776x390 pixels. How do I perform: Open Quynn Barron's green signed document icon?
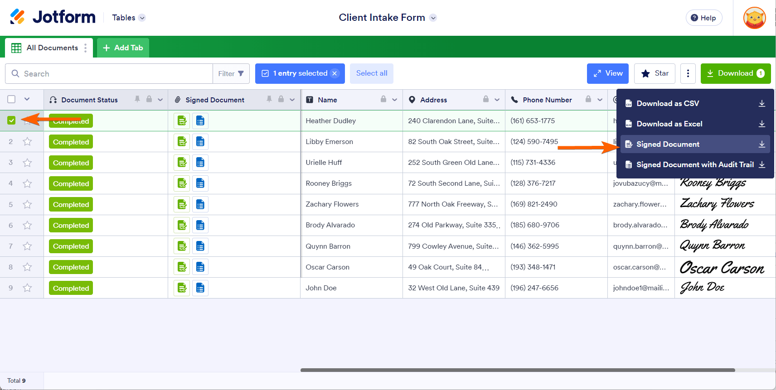[x=182, y=246]
